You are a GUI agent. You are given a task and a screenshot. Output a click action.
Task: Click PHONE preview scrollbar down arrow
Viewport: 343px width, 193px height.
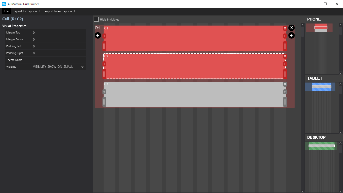tap(340, 73)
